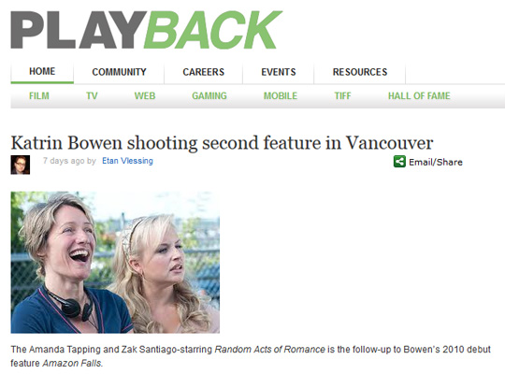Select the Mobile category
This screenshot has width=505, height=374.
281,96
